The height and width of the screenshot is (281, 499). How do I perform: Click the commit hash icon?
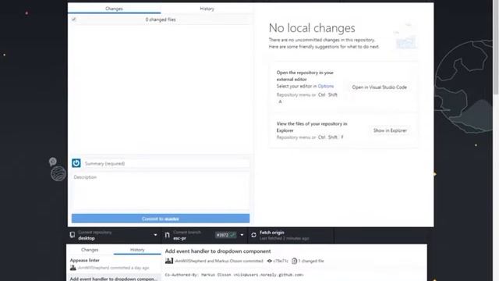point(270,261)
